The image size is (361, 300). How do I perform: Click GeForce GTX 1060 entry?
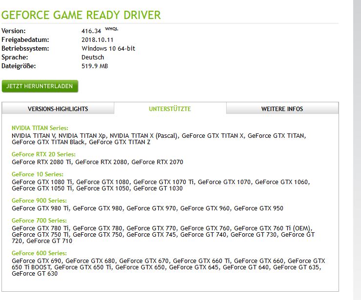(x=281, y=182)
